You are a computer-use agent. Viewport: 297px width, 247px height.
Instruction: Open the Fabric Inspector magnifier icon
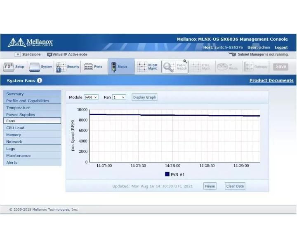(169, 67)
